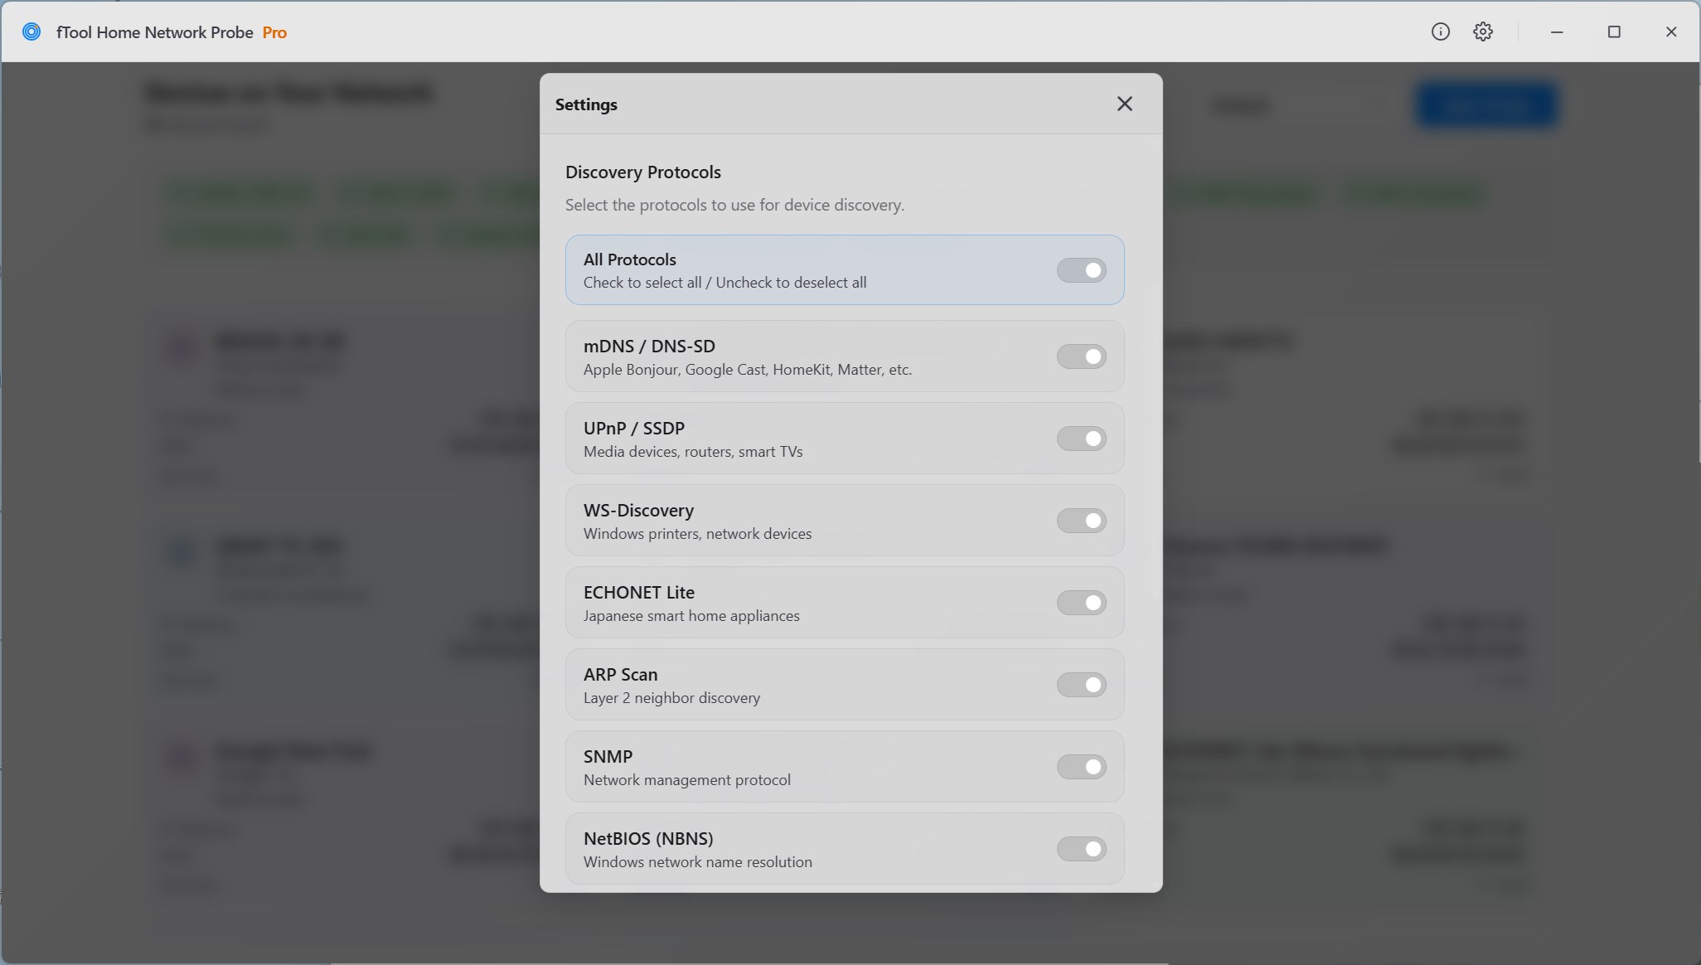Open the settings gear icon
This screenshot has width=1701, height=965.
click(1483, 32)
